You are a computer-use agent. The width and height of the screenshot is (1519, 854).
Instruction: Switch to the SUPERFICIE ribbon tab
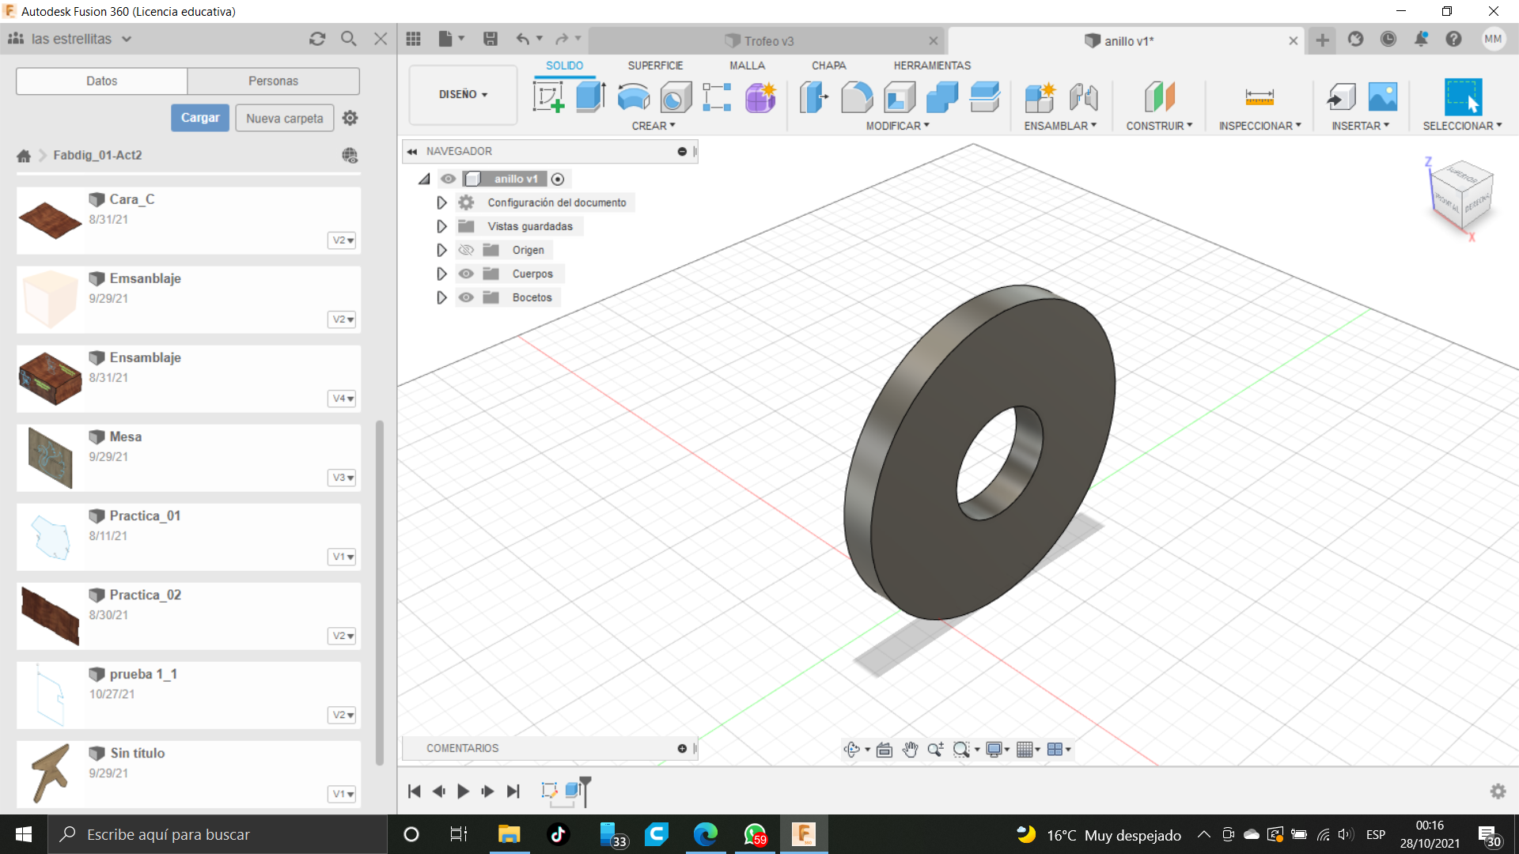point(655,66)
